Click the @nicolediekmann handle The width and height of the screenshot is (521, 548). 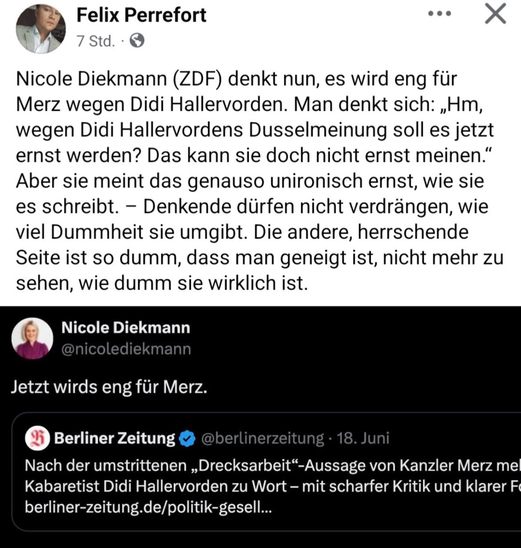(126, 349)
